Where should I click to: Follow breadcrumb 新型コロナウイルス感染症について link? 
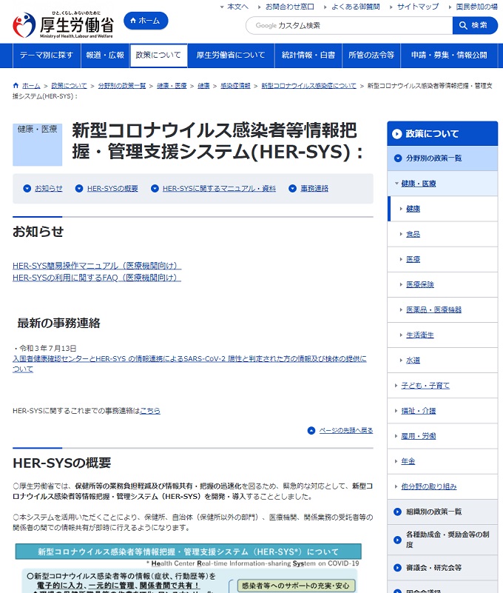coord(308,86)
